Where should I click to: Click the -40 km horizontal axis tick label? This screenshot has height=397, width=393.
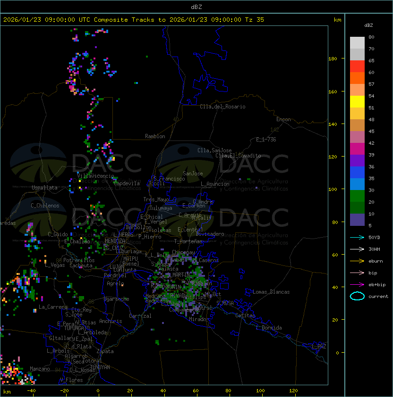[31, 391]
